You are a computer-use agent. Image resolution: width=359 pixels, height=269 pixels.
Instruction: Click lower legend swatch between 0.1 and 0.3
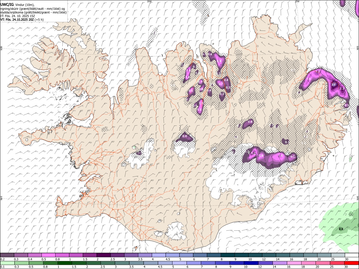[8, 263]
